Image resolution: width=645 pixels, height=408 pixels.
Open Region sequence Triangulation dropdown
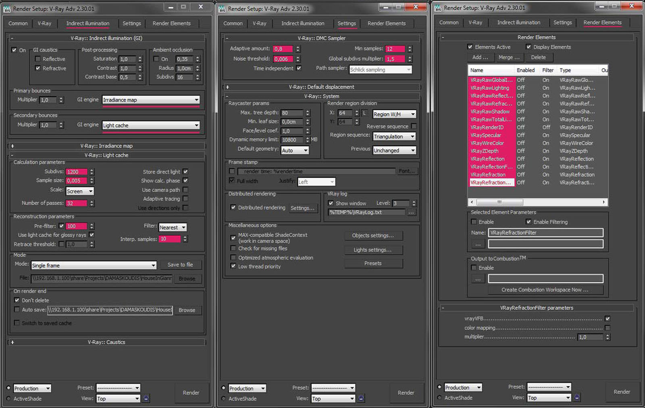tap(394, 137)
